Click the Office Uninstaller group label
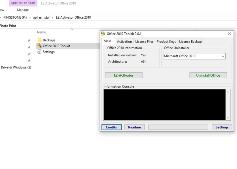 pos(177,48)
